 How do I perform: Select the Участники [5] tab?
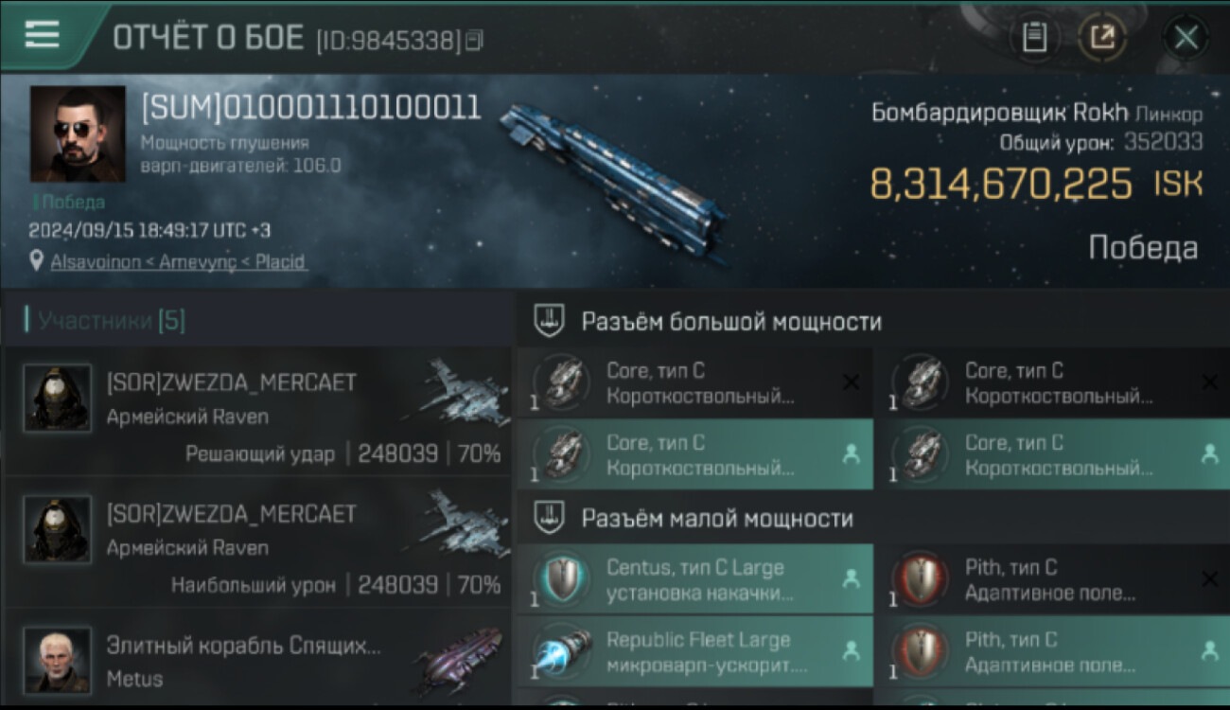tap(105, 321)
